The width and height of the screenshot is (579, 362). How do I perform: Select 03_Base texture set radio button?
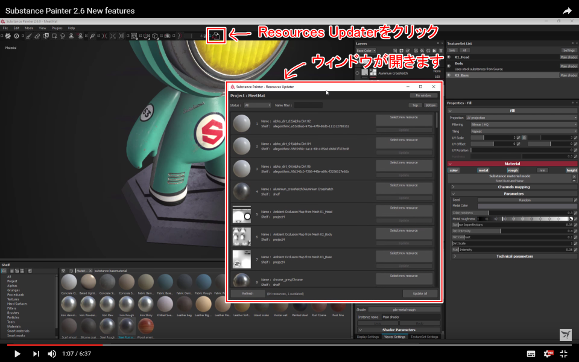pos(449,75)
